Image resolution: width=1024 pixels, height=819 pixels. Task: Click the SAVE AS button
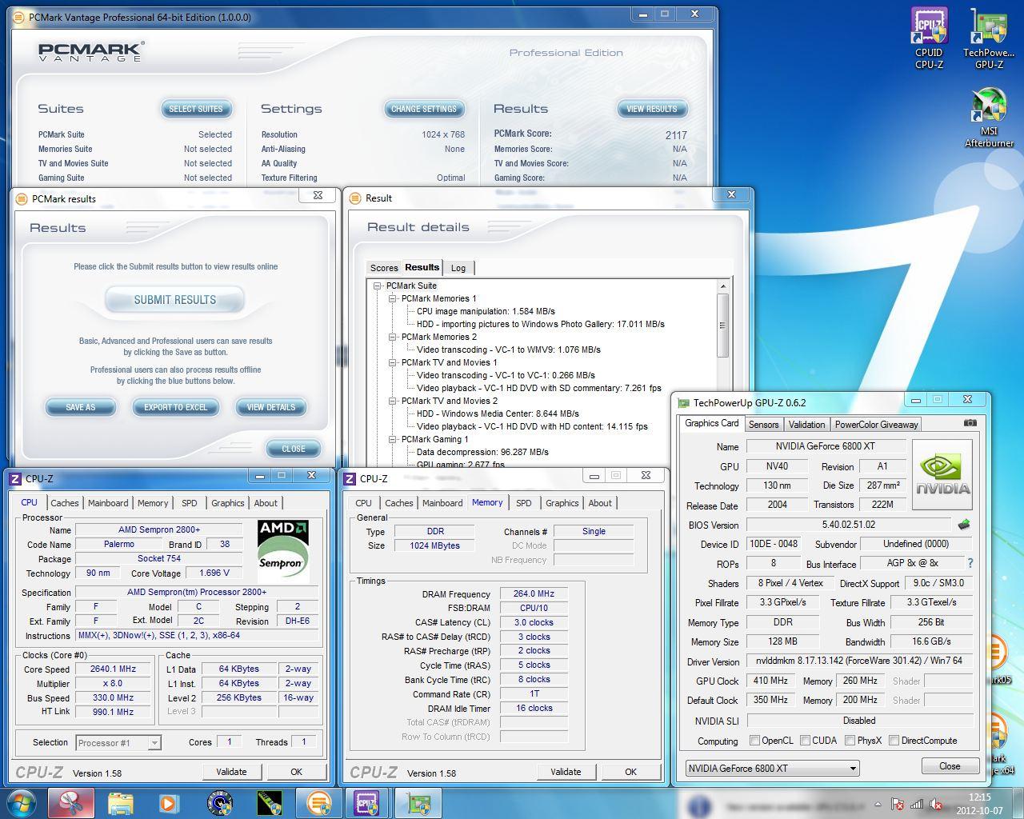(80, 407)
